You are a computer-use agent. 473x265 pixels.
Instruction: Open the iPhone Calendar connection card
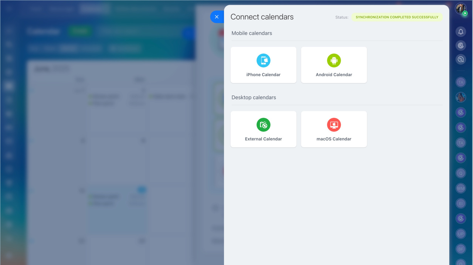tap(263, 65)
